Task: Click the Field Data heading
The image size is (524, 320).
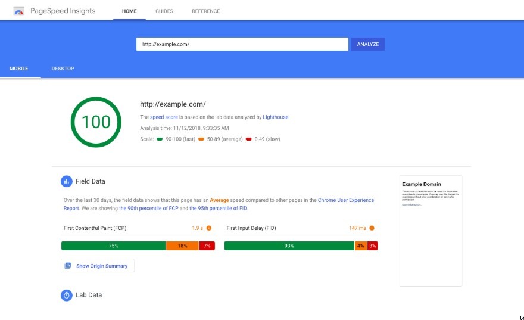Action: (x=91, y=181)
